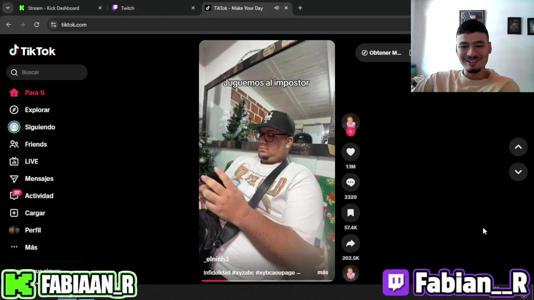Viewport: 534px width, 300px height.
Task: Mute the TikTok tab audio
Action: pyautogui.click(x=277, y=8)
